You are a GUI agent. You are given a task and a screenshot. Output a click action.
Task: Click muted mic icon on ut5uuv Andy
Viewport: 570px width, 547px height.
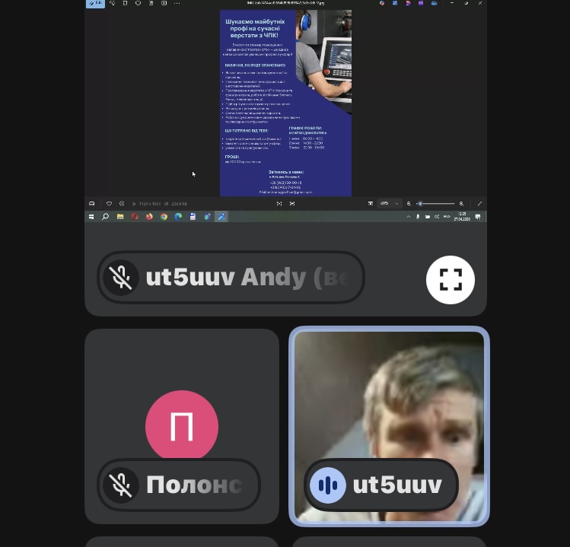[x=122, y=278]
